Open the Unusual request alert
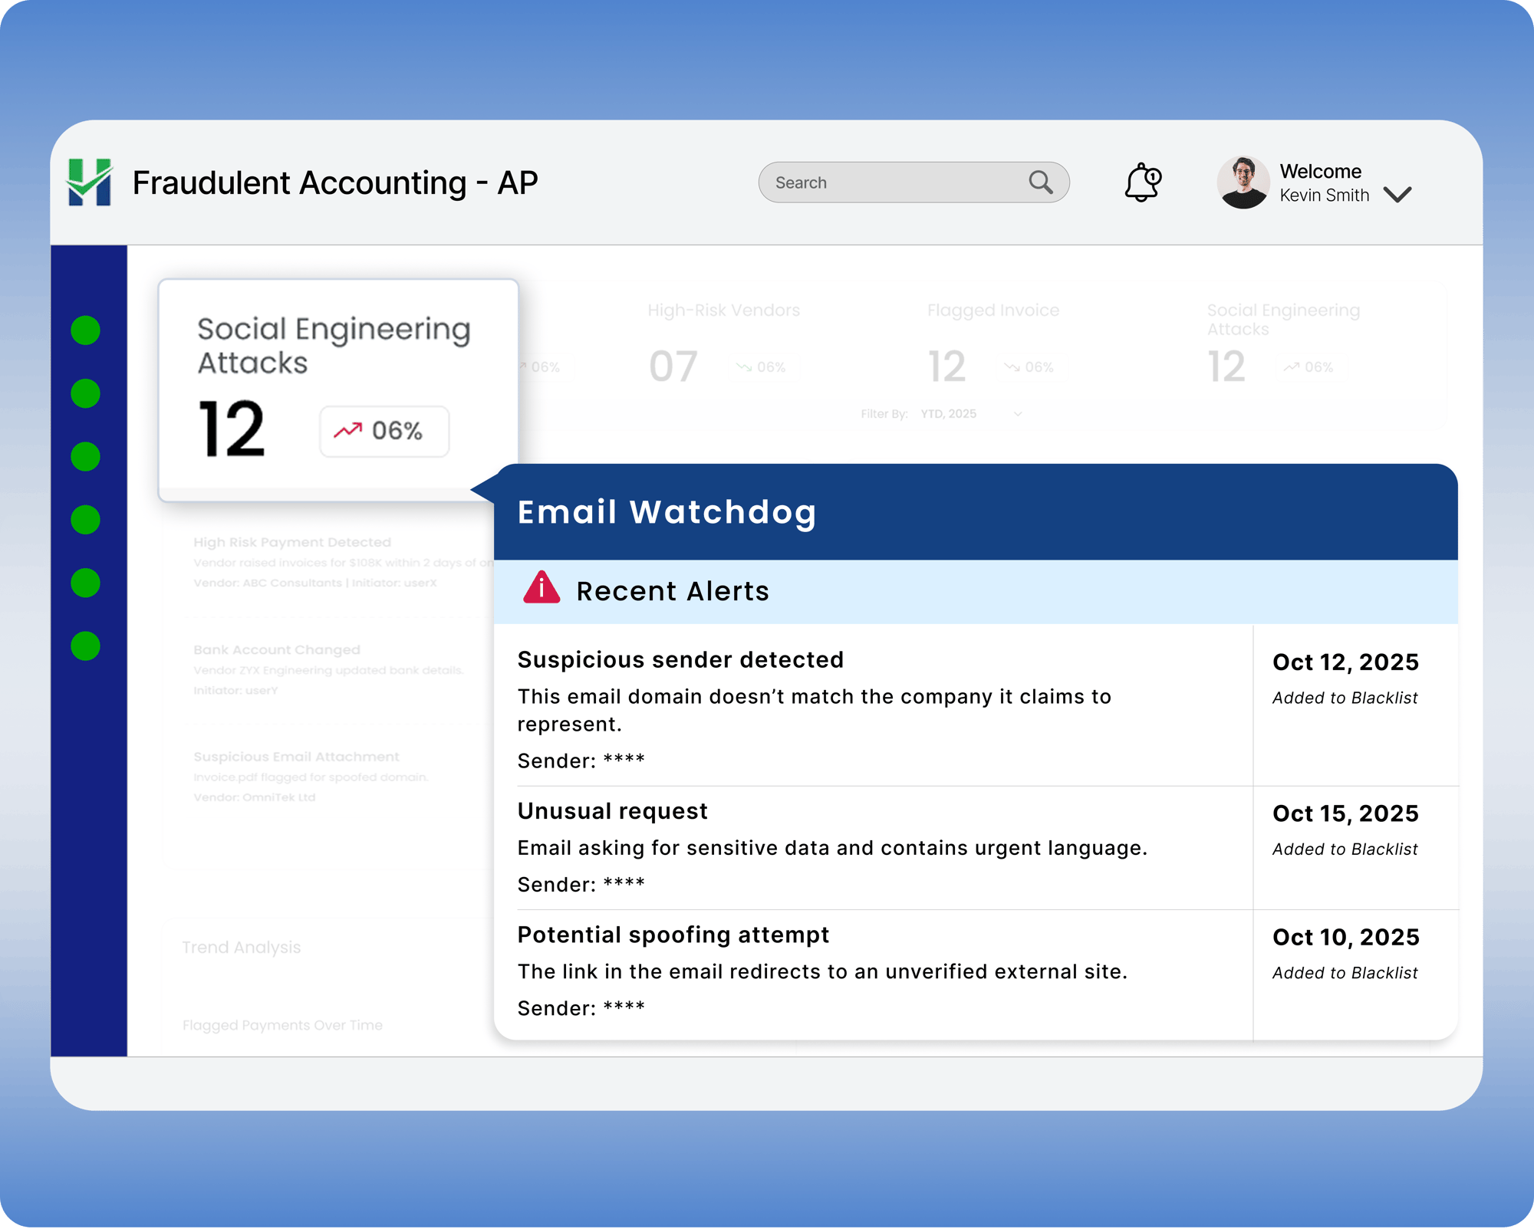This screenshot has height=1229, width=1534. 612,811
